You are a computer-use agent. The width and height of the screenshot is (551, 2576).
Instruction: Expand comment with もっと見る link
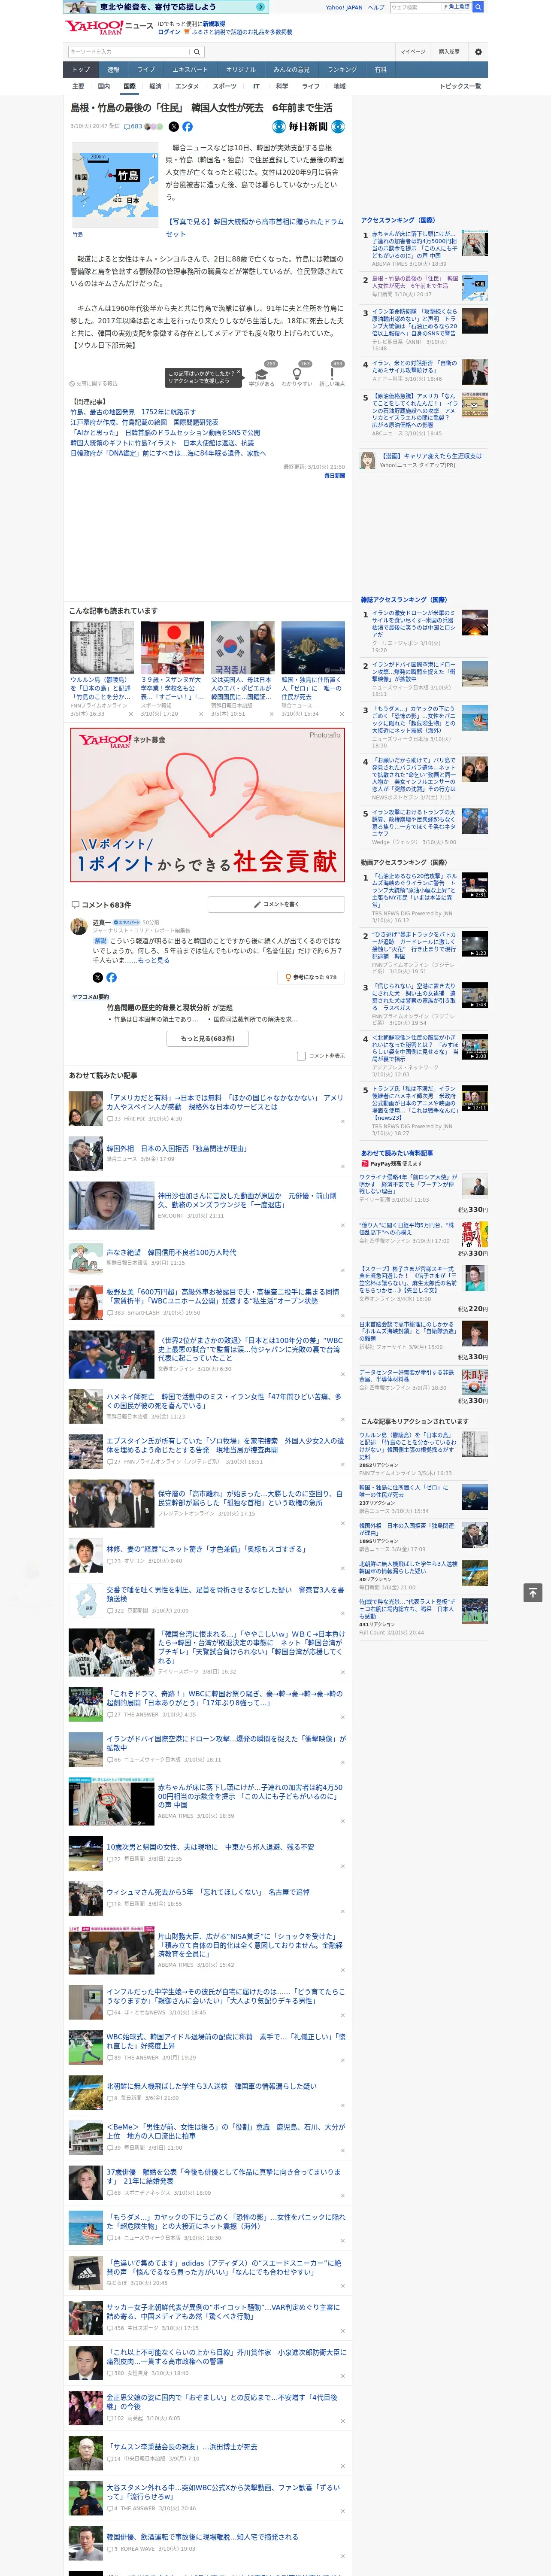point(154,960)
